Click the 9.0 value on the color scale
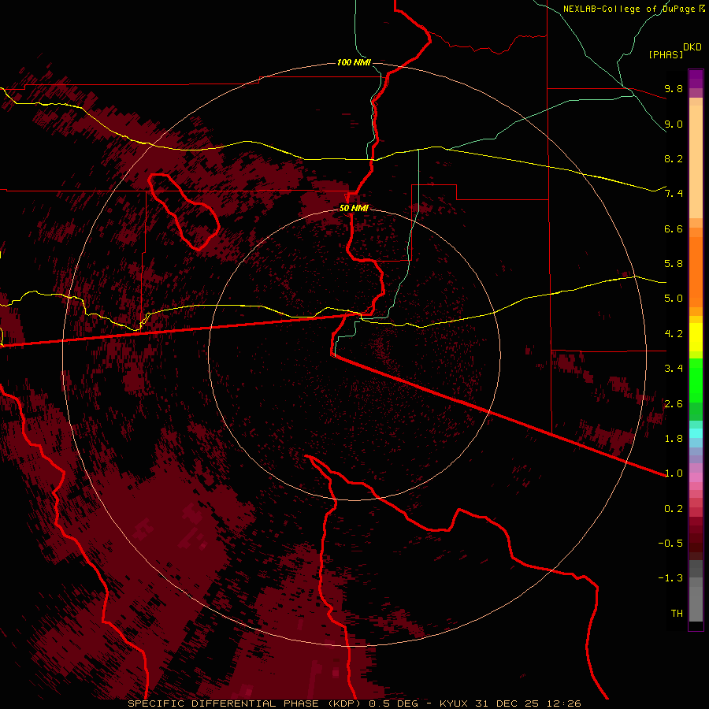This screenshot has height=709, width=709. click(674, 124)
